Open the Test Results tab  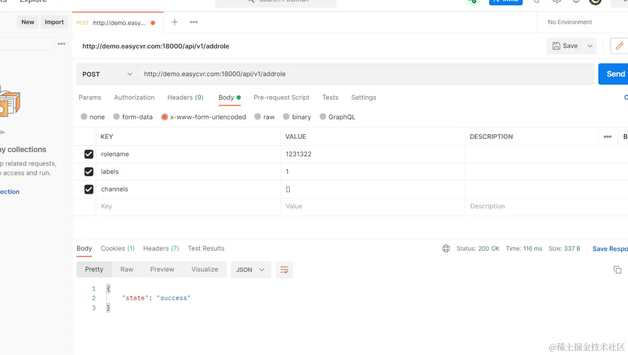point(206,248)
